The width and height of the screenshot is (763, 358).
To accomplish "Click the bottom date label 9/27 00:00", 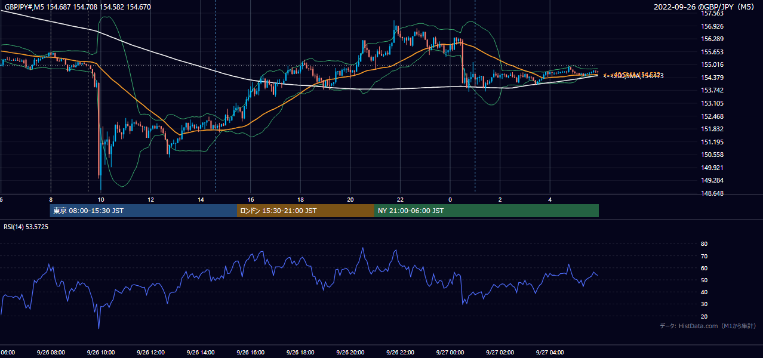I will click(450, 353).
